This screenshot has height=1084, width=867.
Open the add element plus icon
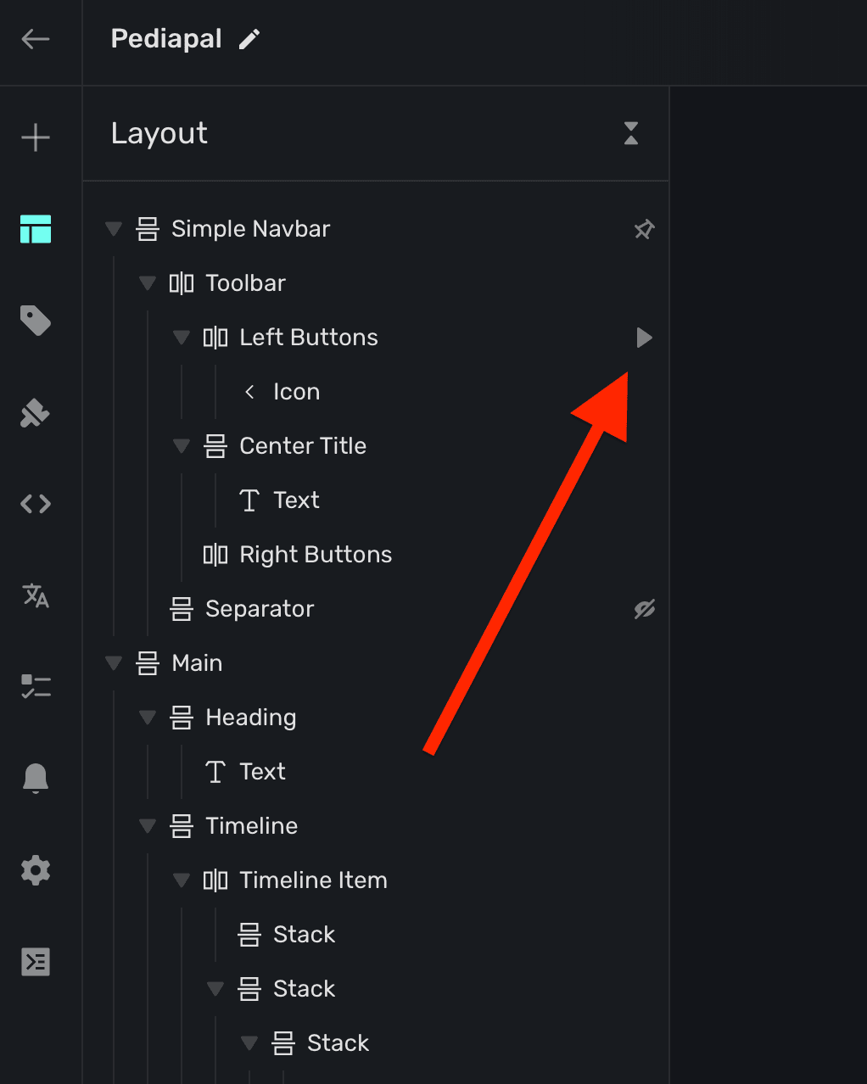36,137
